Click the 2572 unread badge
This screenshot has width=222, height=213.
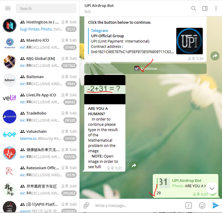tap(71, 29)
